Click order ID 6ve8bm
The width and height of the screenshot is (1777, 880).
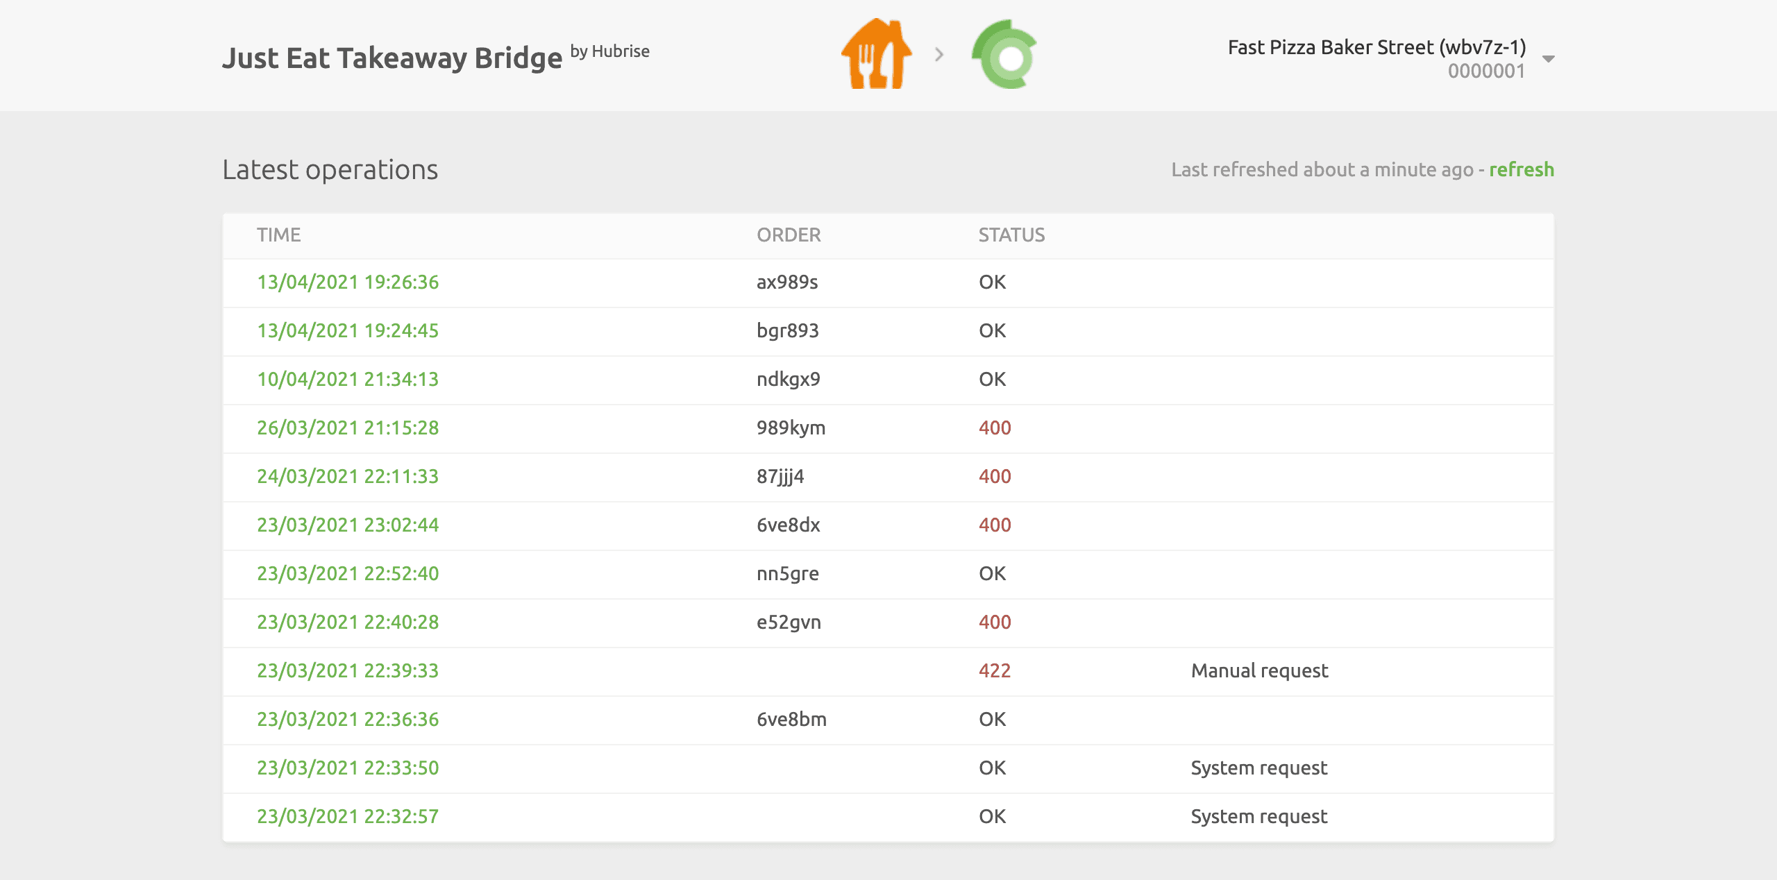791,719
